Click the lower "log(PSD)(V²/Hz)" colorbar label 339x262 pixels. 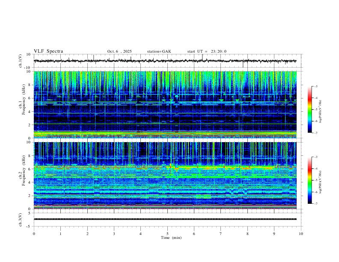(x=320, y=182)
